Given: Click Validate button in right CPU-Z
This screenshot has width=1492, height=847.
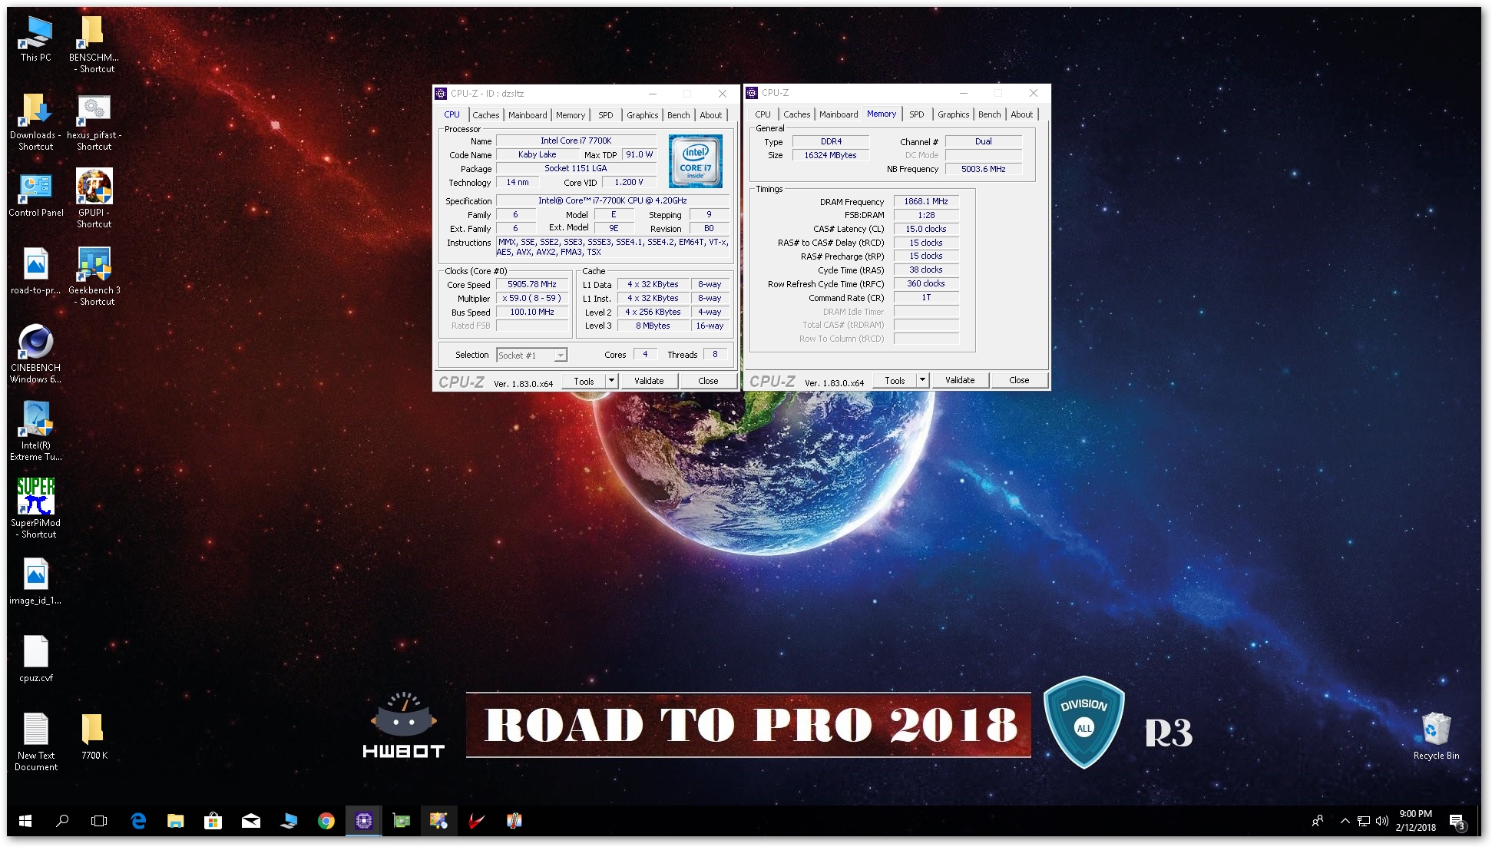Looking at the screenshot, I should pyautogui.click(x=960, y=380).
